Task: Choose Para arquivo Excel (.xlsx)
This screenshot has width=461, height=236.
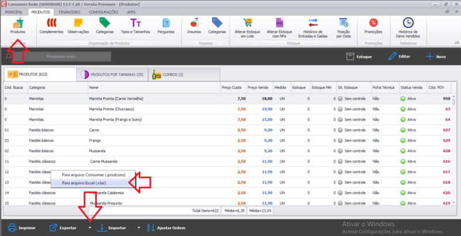Action: [x=93, y=183]
